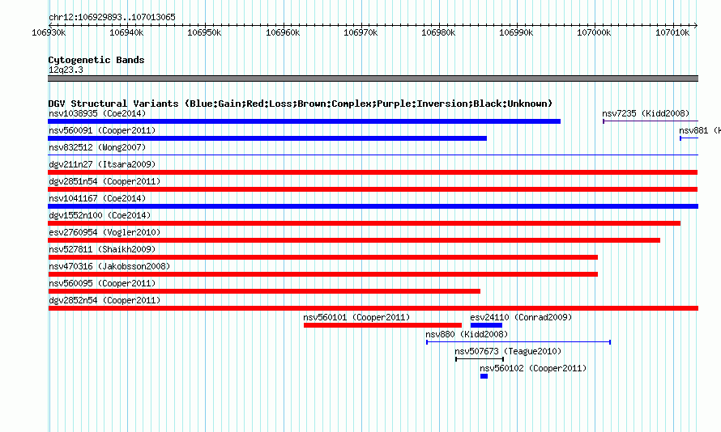Open the nsv470316 (Jakobsson2008) label
Image resolution: width=721 pixels, height=432 pixels.
coord(109,266)
